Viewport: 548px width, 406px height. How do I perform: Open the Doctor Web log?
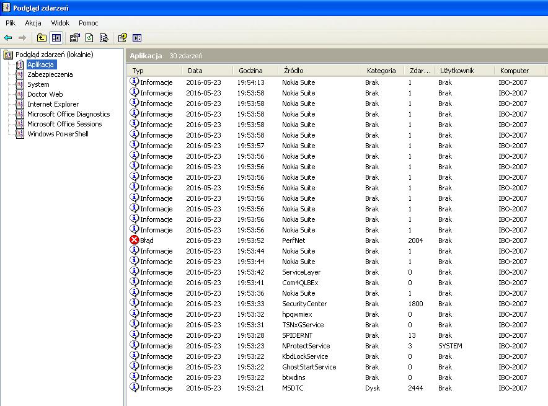pyautogui.click(x=45, y=94)
